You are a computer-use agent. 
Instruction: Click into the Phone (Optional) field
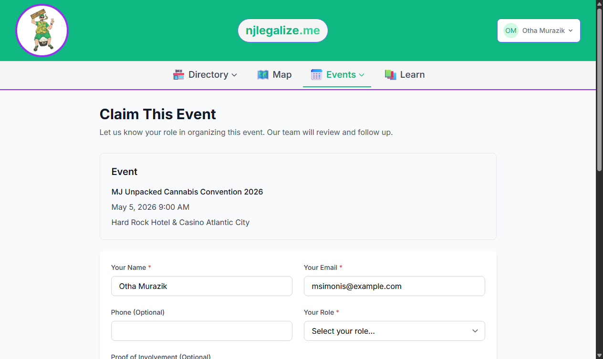click(x=202, y=331)
